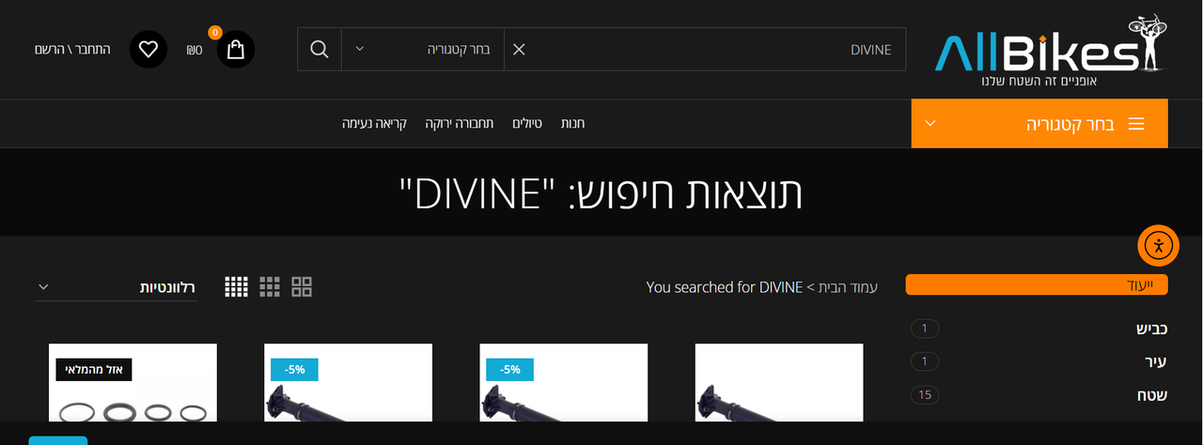Viewport: 1203px width, 445px height.
Task: Click the ייעוד filter heading
Action: 1037,284
